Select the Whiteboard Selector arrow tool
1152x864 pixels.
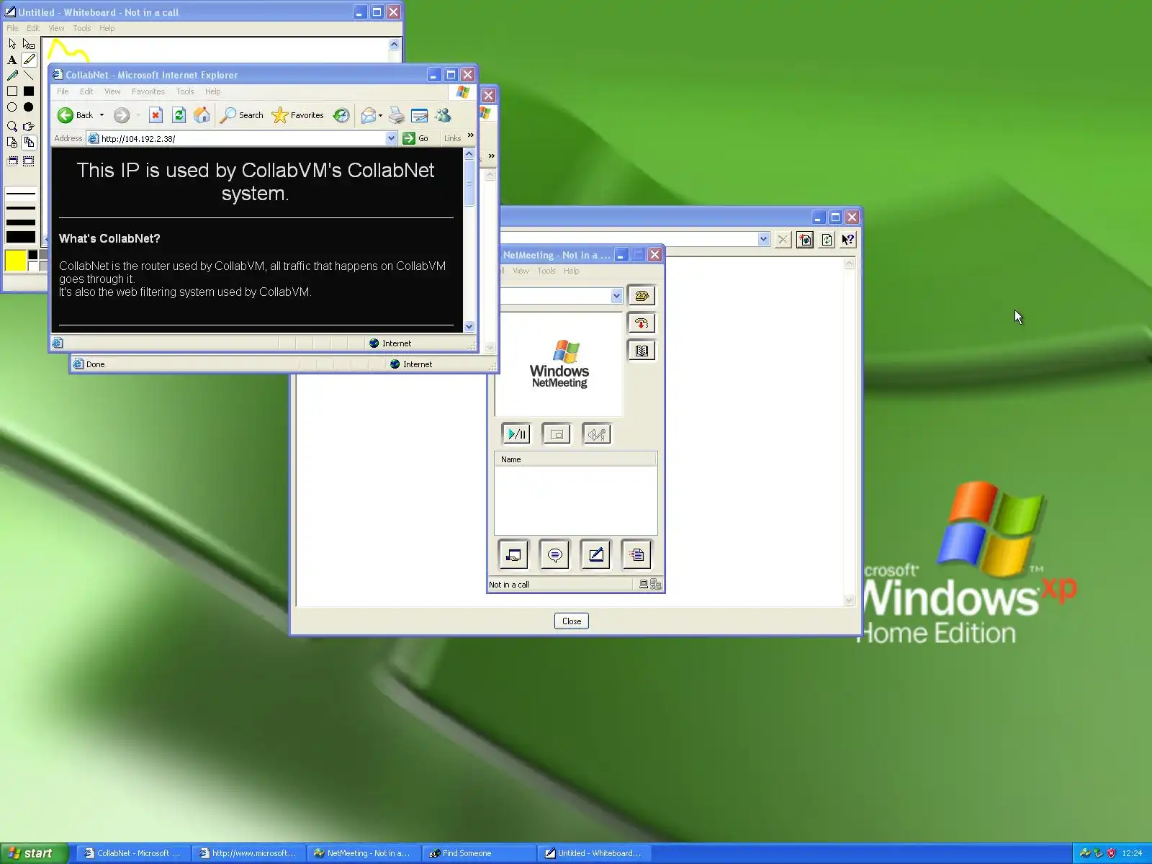[12, 44]
